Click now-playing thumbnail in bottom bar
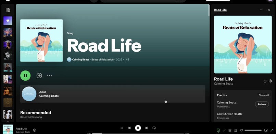The width and height of the screenshot is (276, 134). 8,130
